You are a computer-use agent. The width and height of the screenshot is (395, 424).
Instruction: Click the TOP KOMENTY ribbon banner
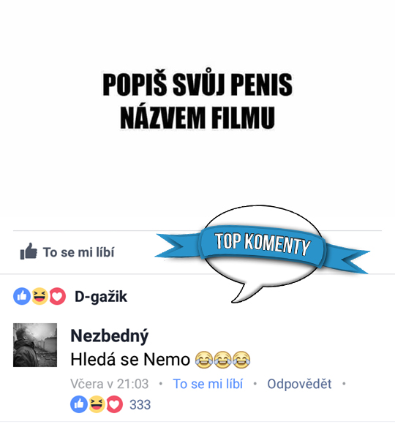(263, 246)
